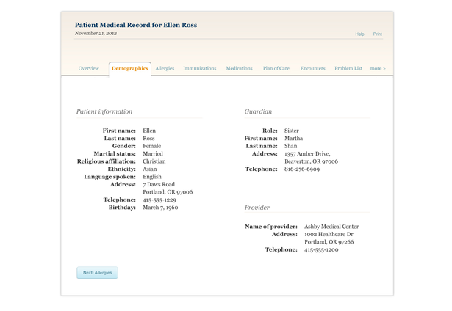Click religious affiliation value Christian
Screen dimensions: 452x311
[x=154, y=161]
